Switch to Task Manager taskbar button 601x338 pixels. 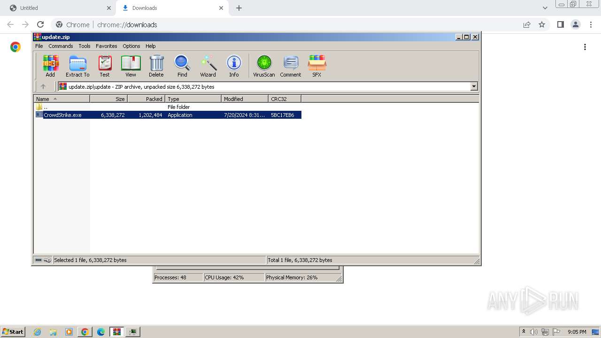(x=133, y=332)
